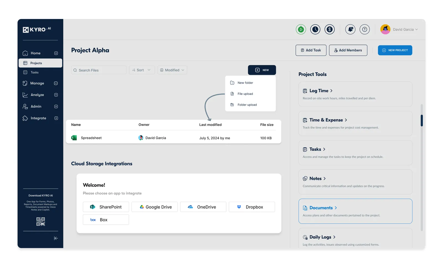Click the Search Files field
Viewport: 443px width, 267px height.
tap(99, 70)
